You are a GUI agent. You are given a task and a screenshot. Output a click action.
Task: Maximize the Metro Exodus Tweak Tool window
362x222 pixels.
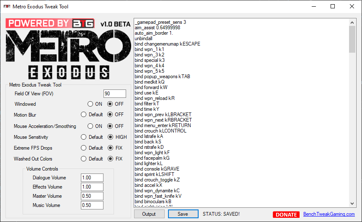(333, 6)
